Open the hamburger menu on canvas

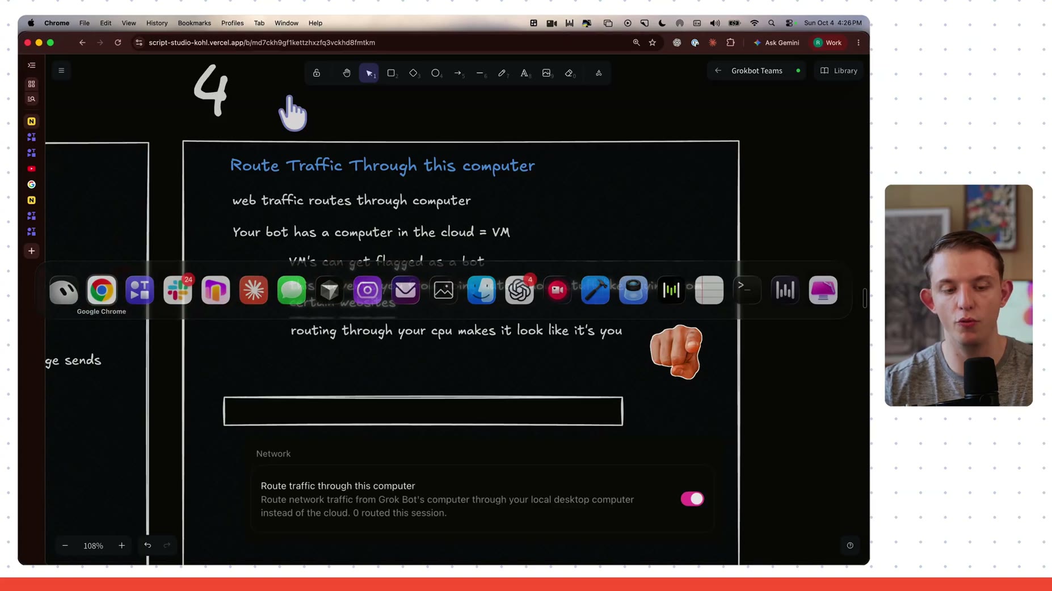coord(61,71)
